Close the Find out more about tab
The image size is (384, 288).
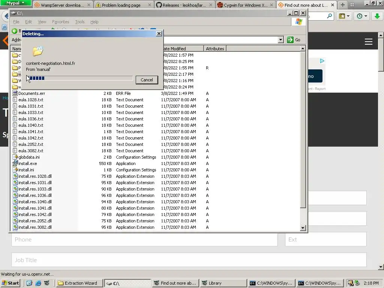(x=332, y=5)
